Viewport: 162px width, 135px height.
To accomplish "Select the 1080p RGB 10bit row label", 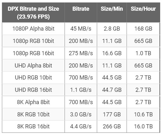I will click(33, 41).
